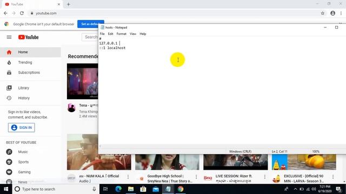
Task: Click 'Ln 2, Col 11' status entry
Action: click(280, 151)
